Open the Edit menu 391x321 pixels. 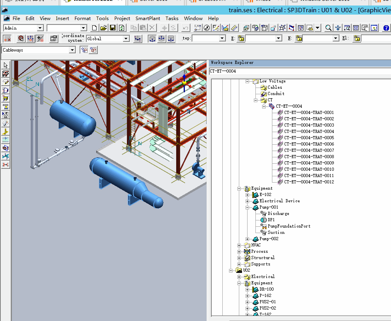pyautogui.click(x=30, y=19)
